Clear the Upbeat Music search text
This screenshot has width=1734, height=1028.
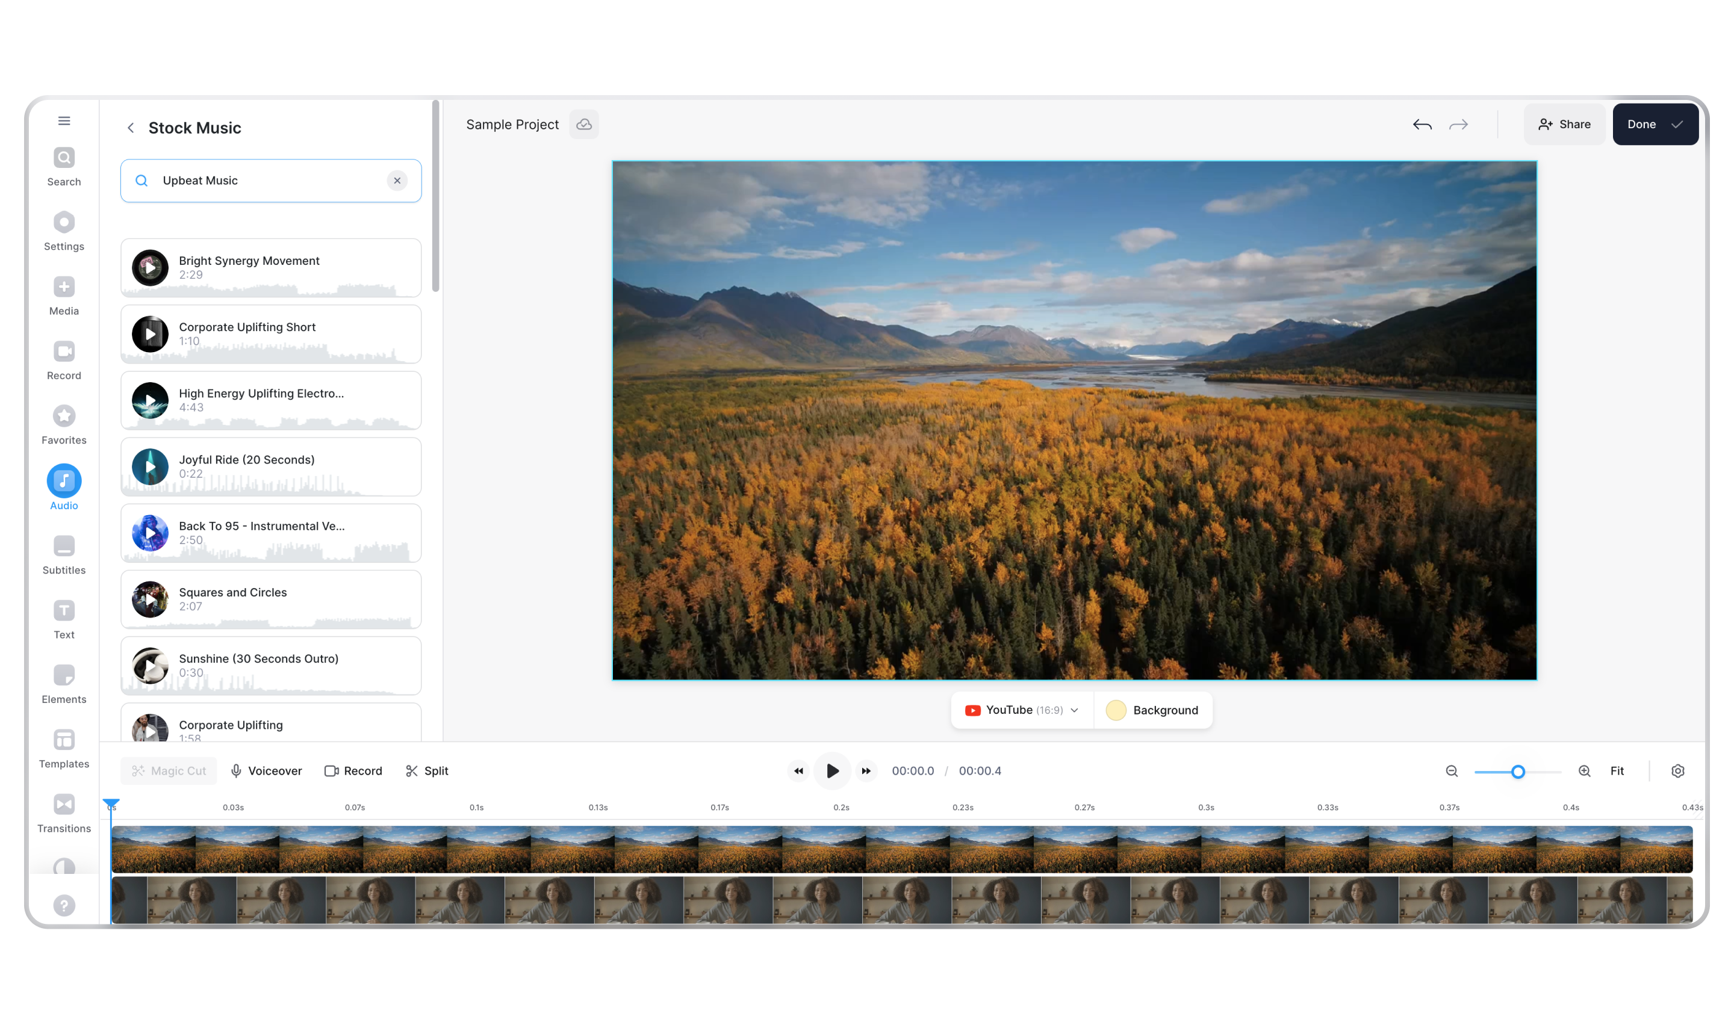(397, 180)
